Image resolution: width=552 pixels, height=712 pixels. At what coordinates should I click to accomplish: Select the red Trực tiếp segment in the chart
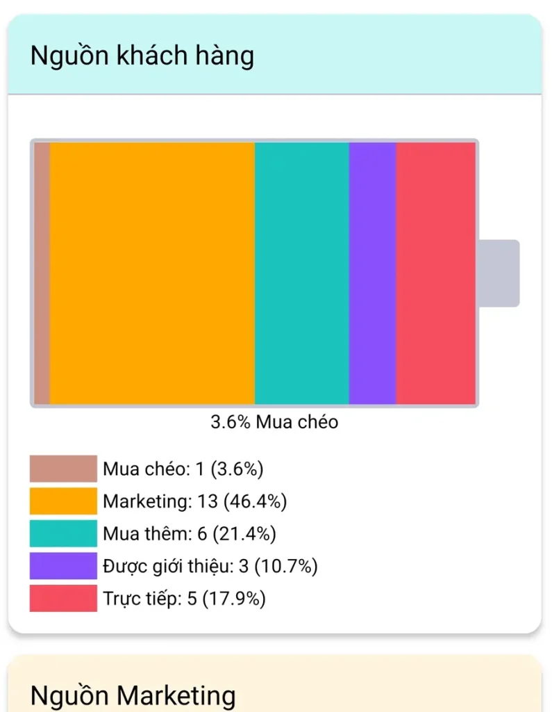coord(435,273)
